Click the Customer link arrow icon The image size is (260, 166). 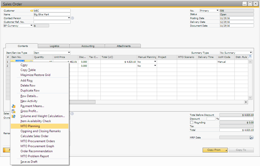pyautogui.click(x=32, y=11)
